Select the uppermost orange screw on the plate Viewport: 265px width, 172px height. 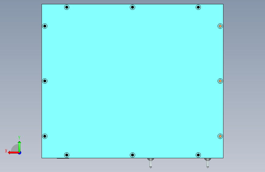coord(220,26)
